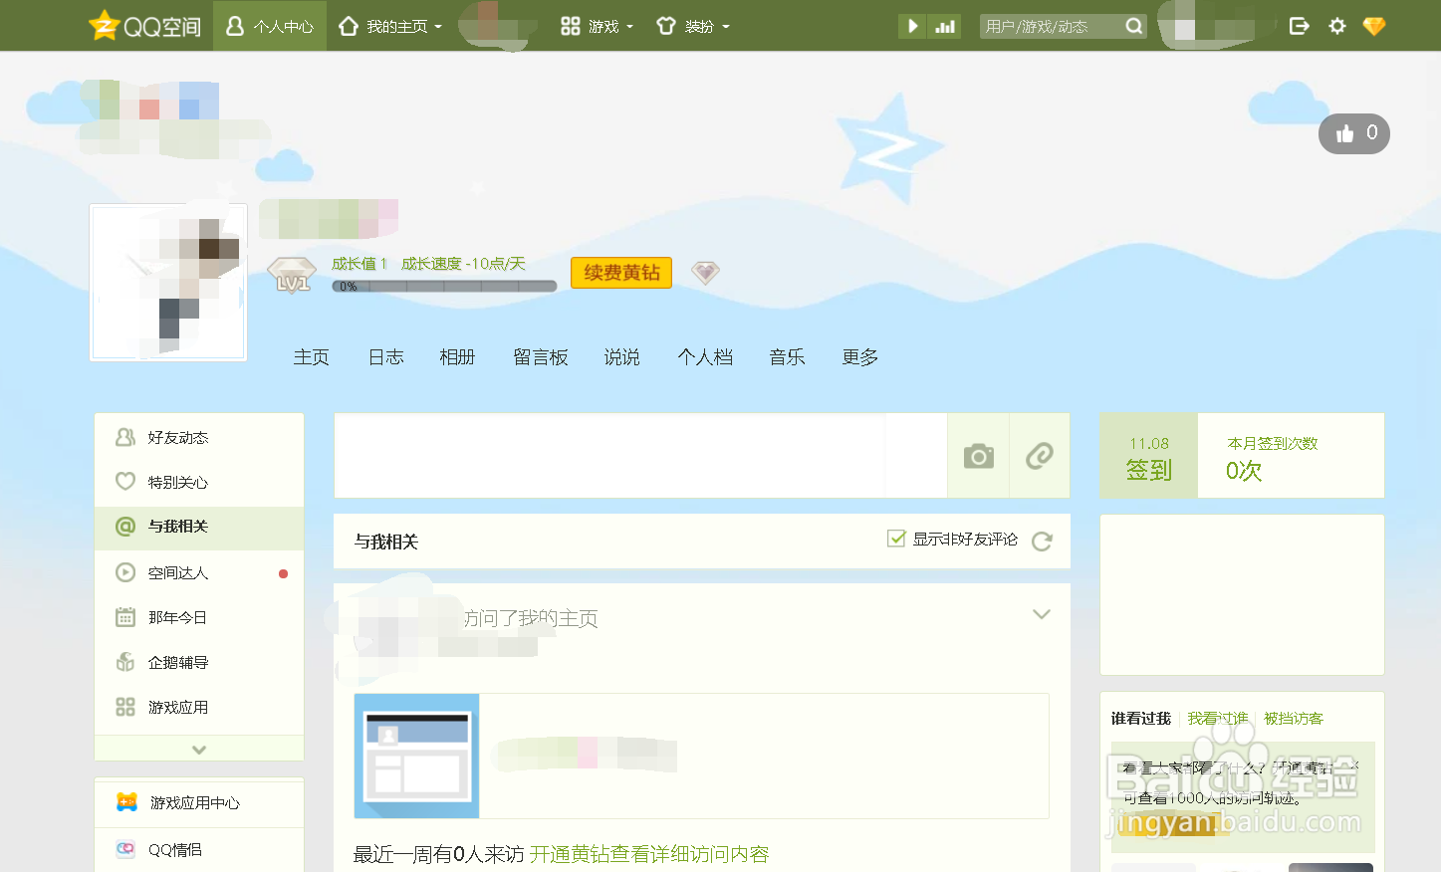Click the yellow diamond VIP icon
Viewport: 1441px width, 872px height.
tap(1373, 26)
